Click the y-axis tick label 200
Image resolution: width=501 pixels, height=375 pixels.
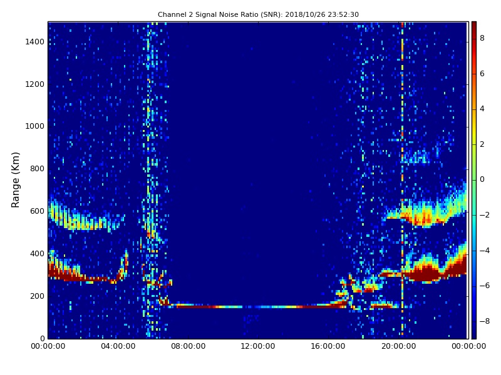pyautogui.click(x=37, y=296)
